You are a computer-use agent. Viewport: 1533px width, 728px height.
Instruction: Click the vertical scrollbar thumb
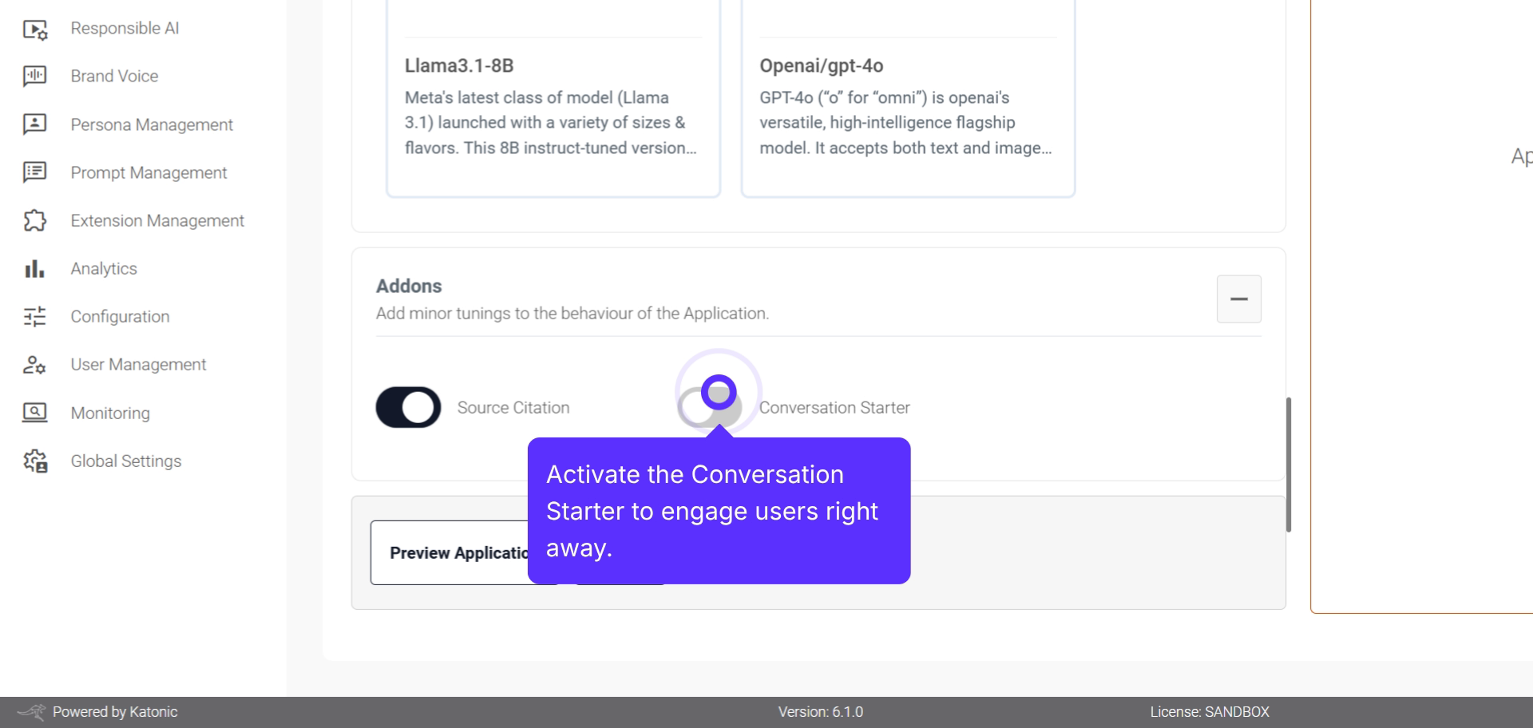pyautogui.click(x=1288, y=465)
